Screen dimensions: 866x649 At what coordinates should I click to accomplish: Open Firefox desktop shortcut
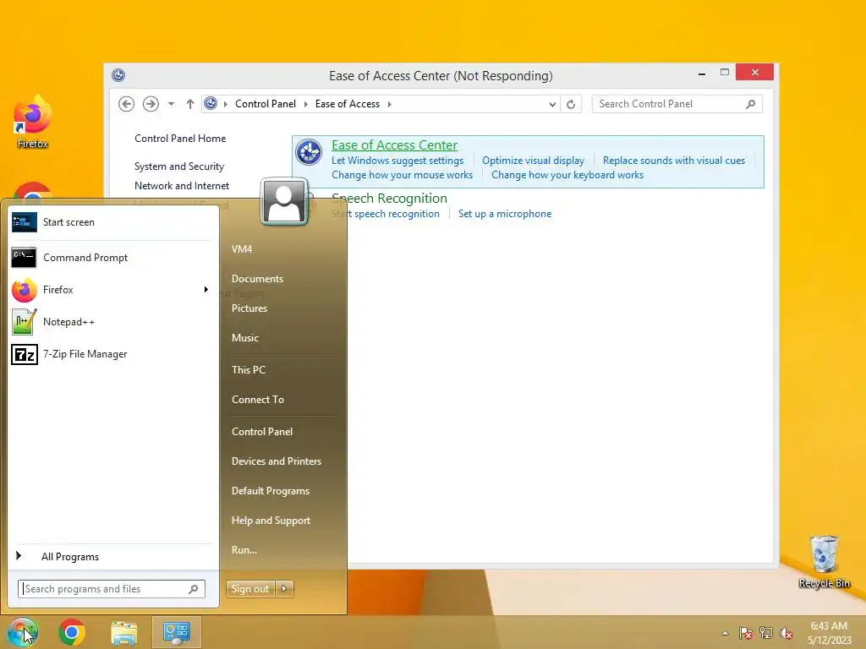coord(32,122)
